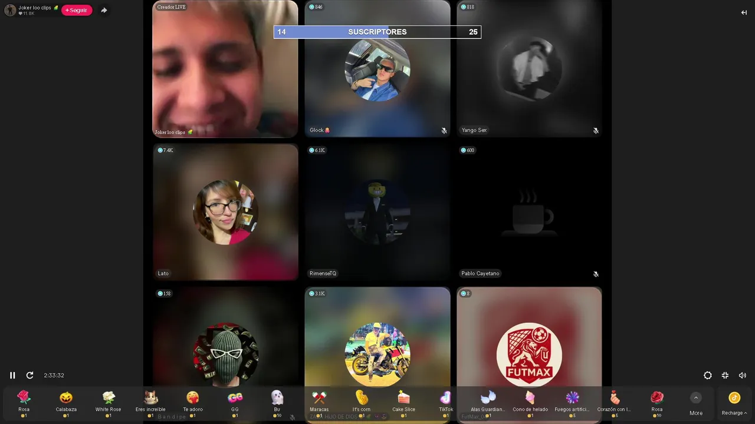Viewport: 755px width, 424px height.
Task: Send the TikTok logo gift
Action: tap(446, 404)
